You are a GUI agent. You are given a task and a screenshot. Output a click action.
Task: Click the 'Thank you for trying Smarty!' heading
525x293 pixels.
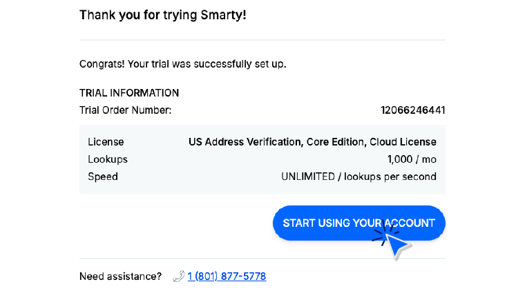tap(163, 14)
